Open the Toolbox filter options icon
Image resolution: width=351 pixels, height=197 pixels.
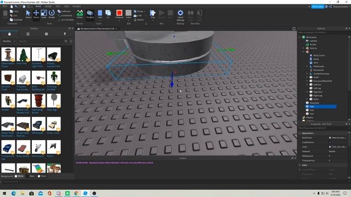pos(71,41)
